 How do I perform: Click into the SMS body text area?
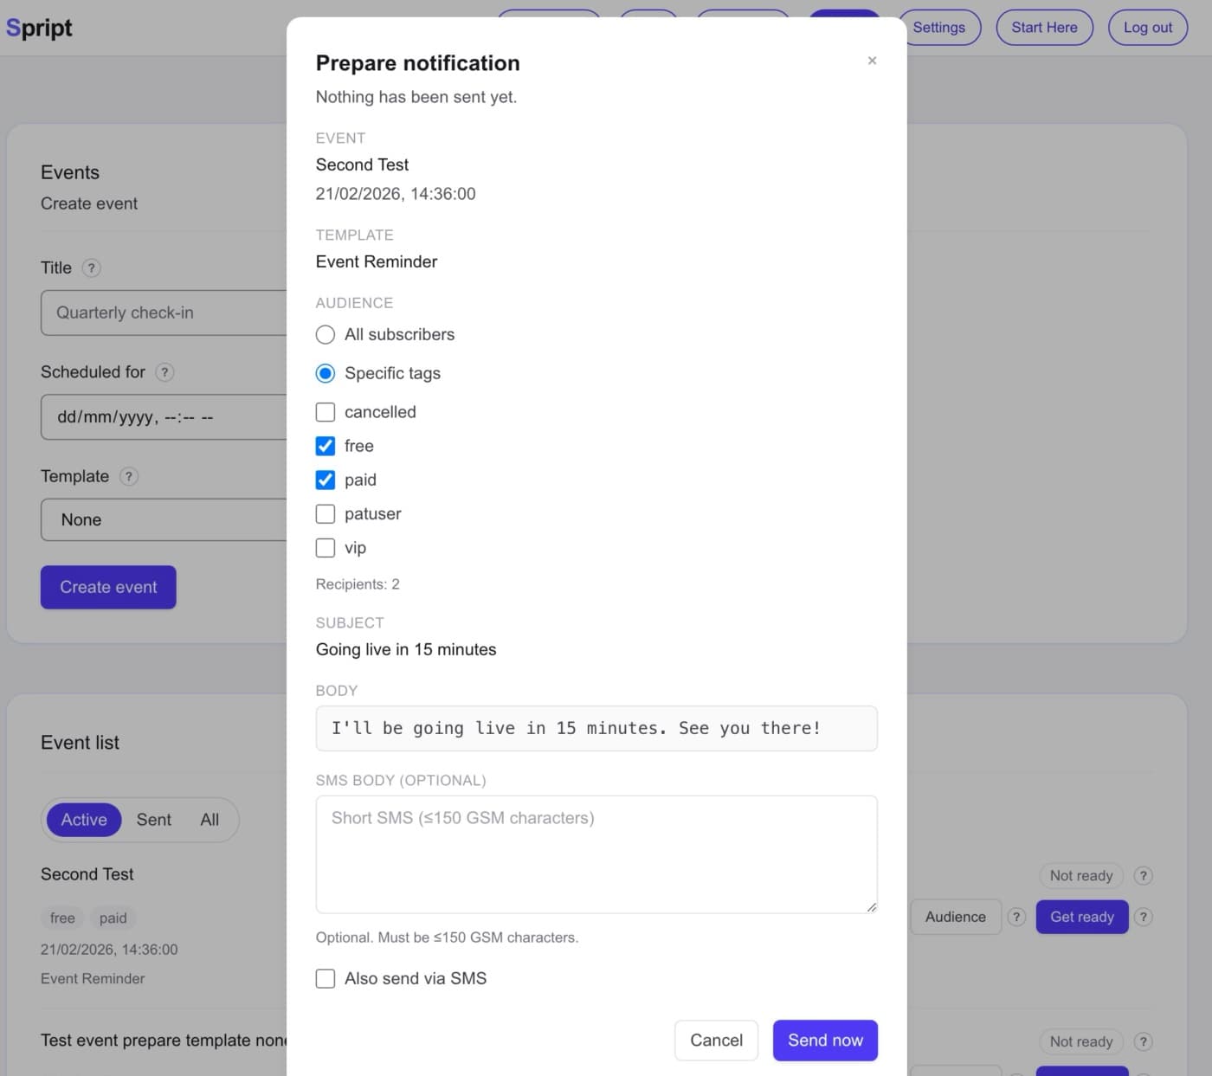point(596,854)
